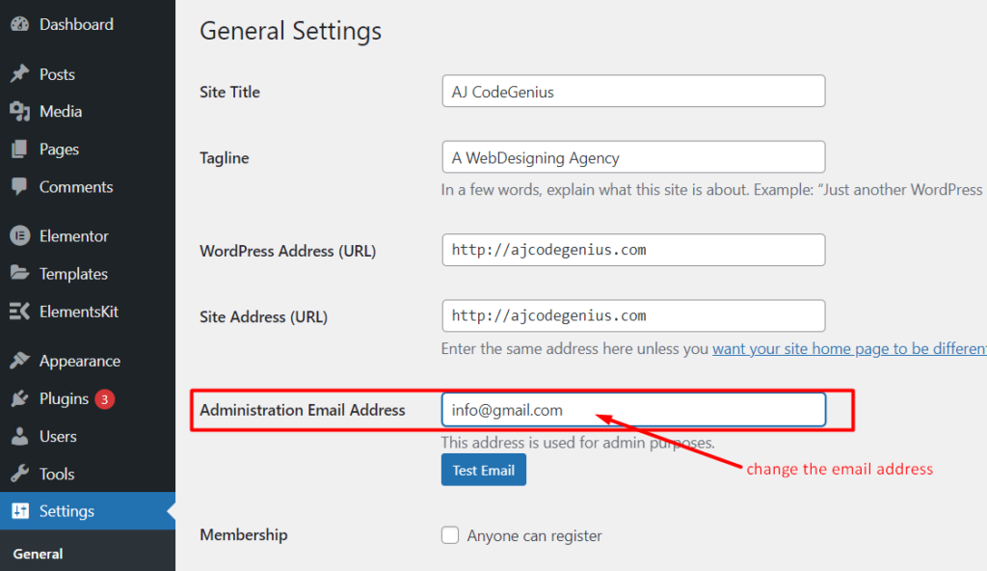
Task: Open the Plugins menu label
Action: click(64, 399)
